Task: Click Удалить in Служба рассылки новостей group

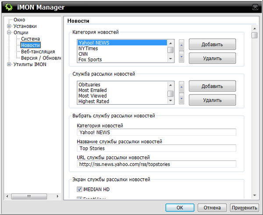Action: pos(212,100)
